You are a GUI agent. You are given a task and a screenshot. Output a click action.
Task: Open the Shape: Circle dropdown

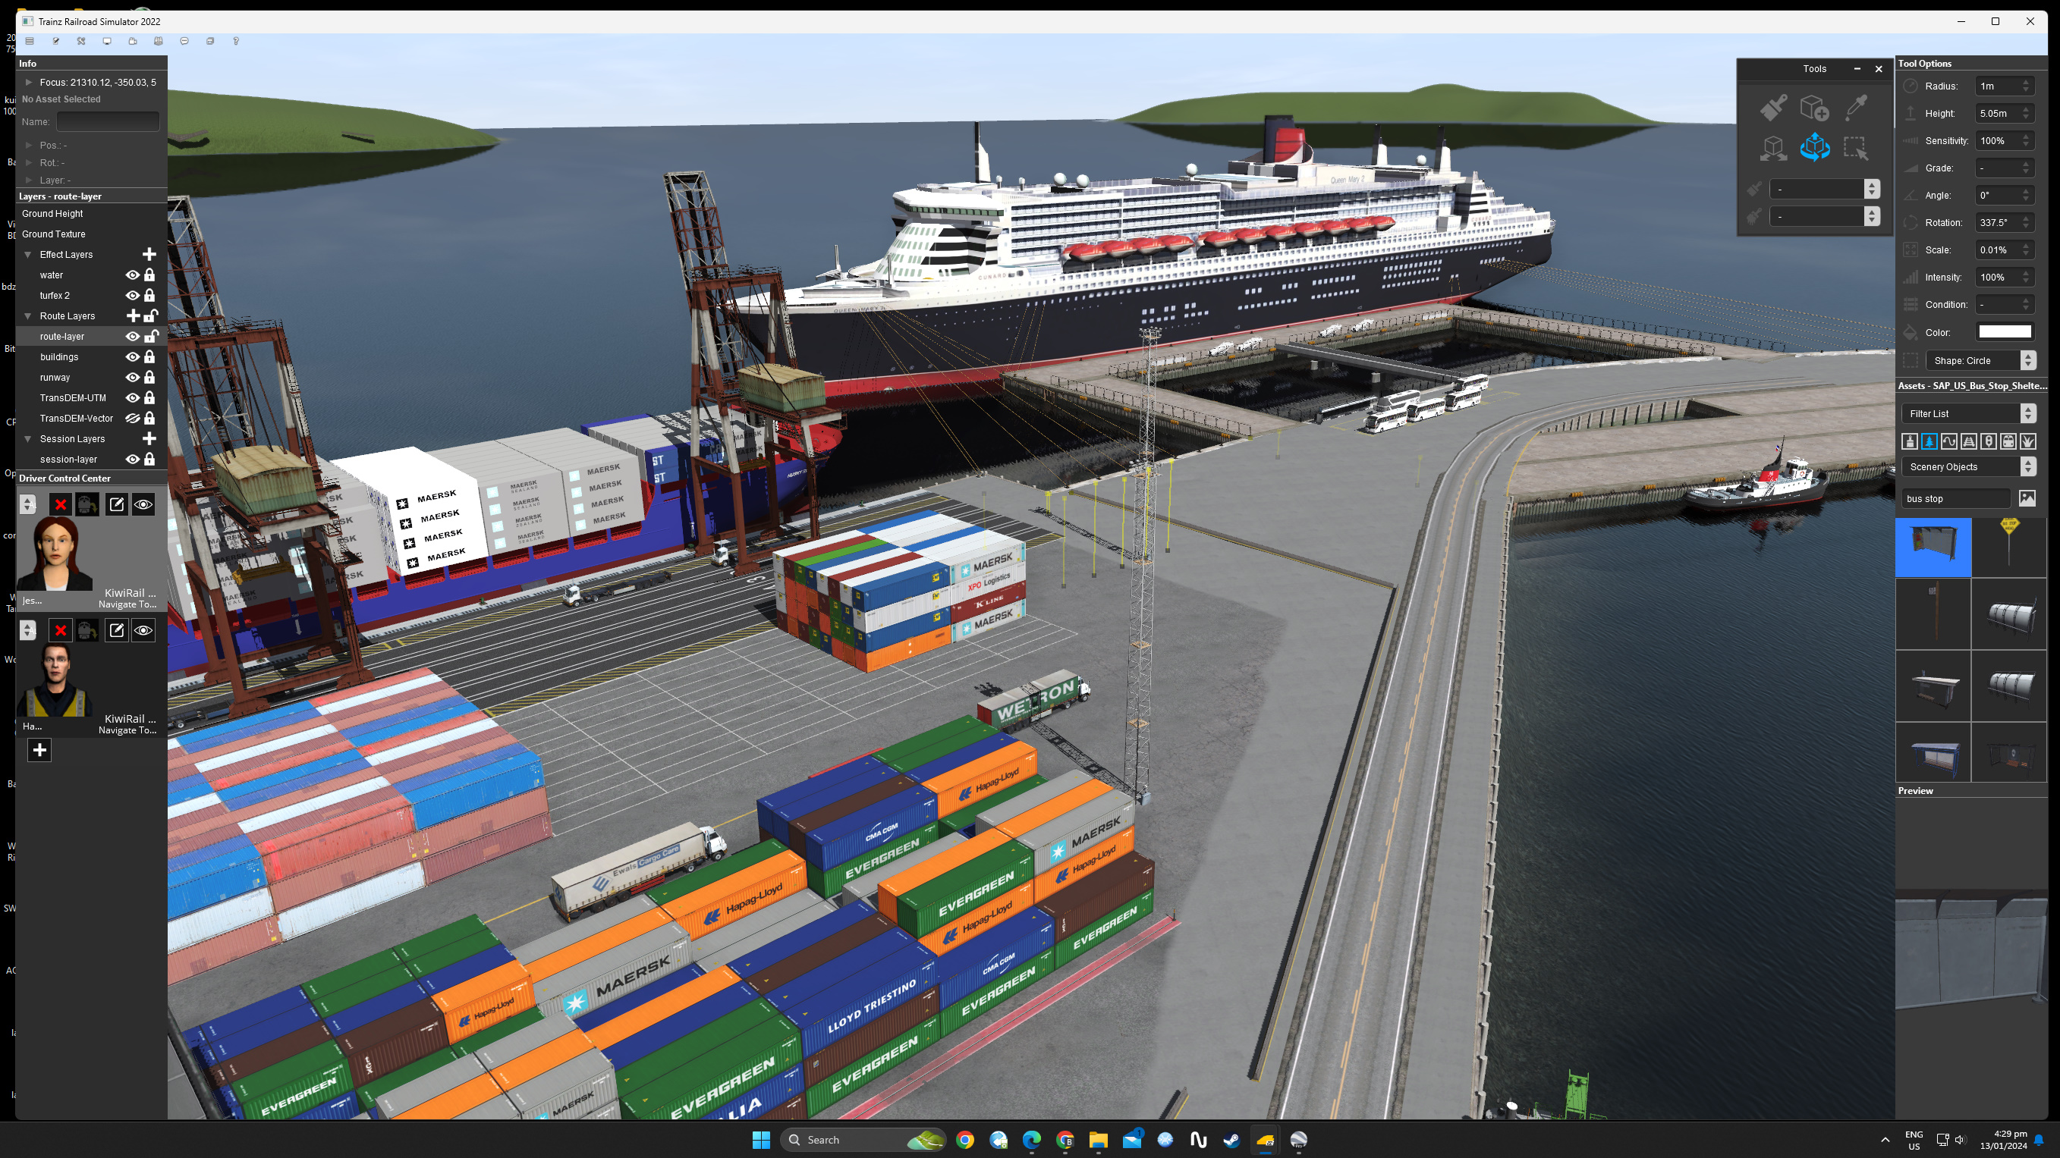click(x=1980, y=360)
